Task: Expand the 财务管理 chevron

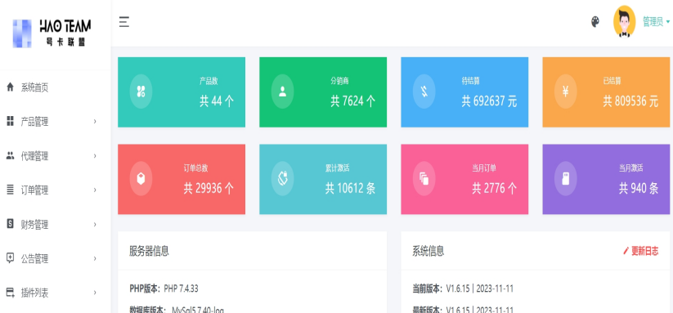Action: [95, 224]
